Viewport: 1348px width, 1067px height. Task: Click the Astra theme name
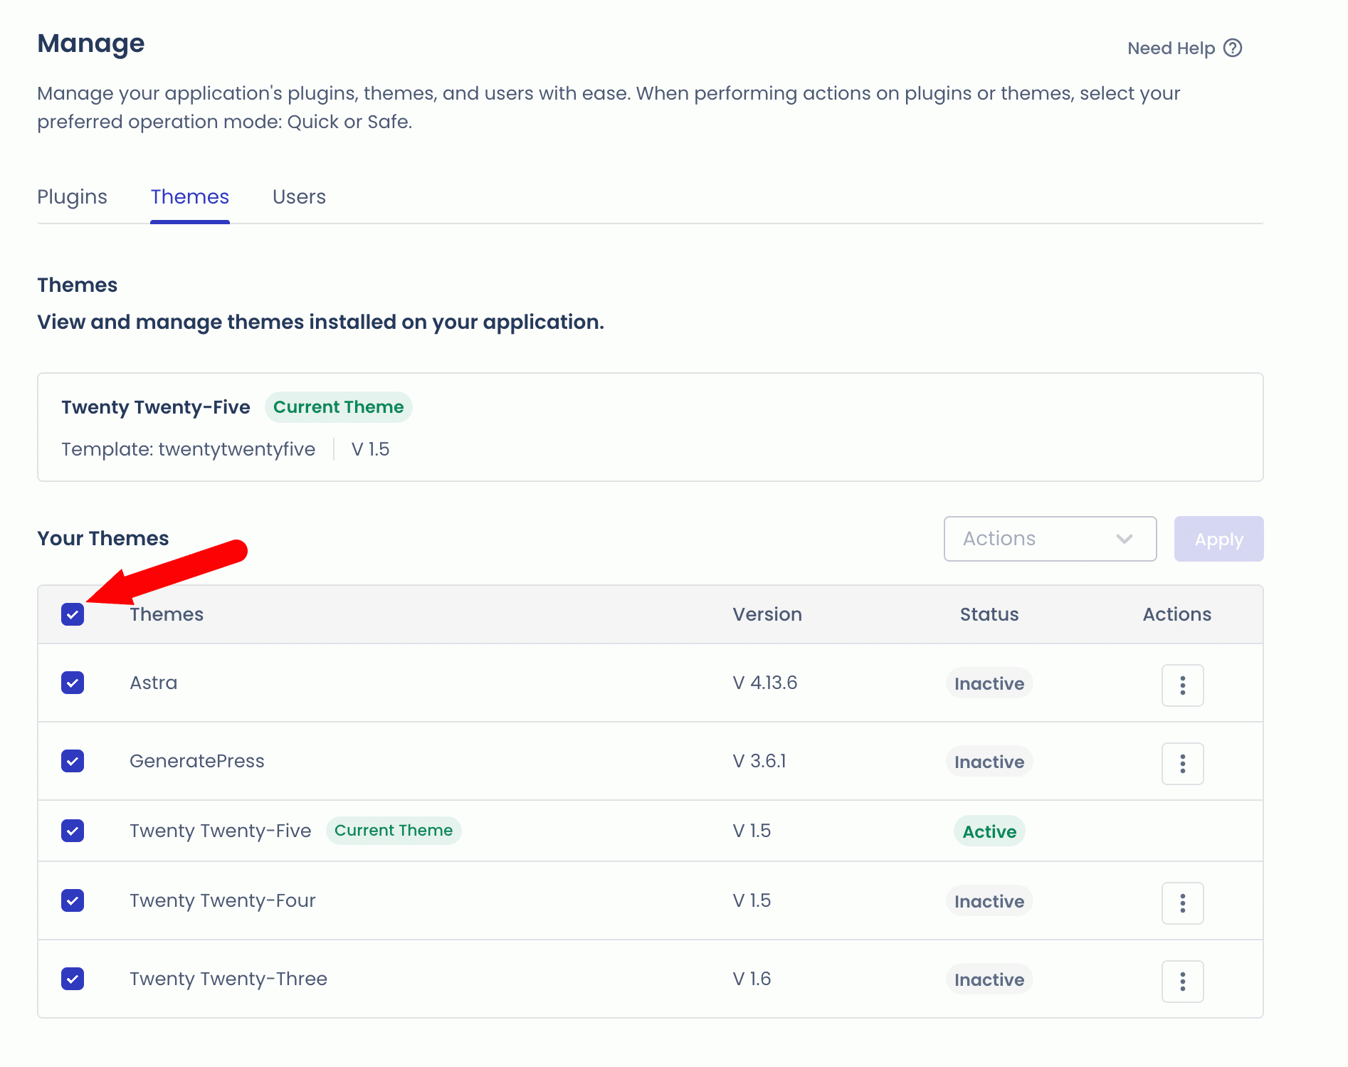(x=153, y=683)
